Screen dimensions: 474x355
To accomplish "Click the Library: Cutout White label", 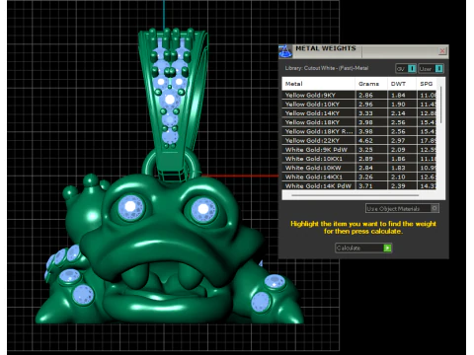I will click(327, 68).
